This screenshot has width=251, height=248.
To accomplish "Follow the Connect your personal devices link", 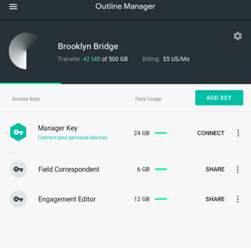I will [72, 137].
